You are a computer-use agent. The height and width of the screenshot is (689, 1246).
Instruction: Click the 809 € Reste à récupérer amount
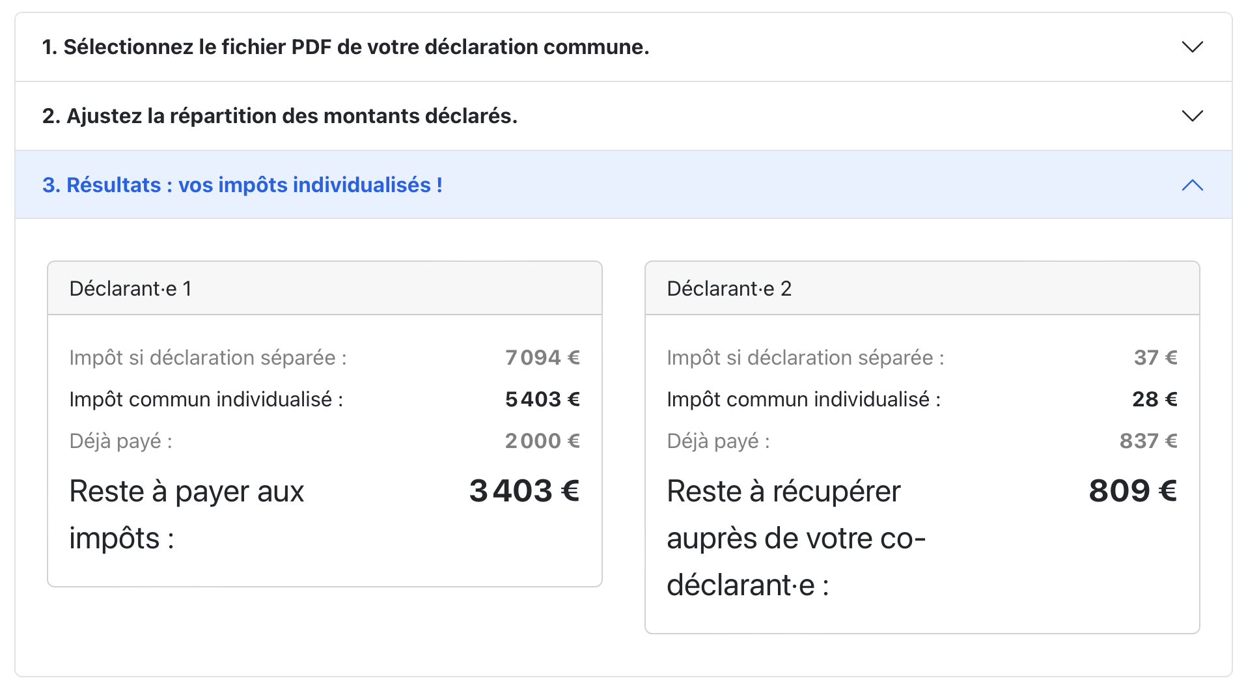[1133, 491]
